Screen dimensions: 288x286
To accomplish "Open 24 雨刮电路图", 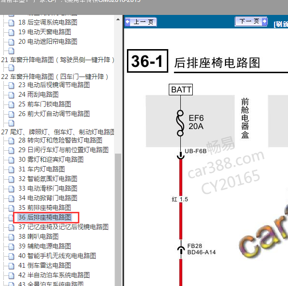I will pos(38,94).
